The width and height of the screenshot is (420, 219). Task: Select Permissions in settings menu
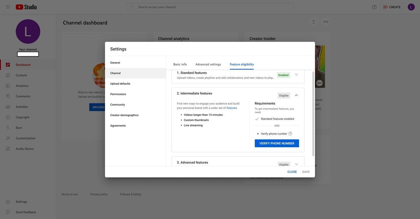point(118,94)
